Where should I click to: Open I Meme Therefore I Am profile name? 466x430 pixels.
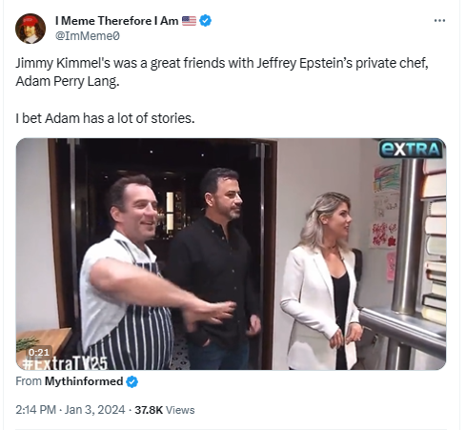point(116,21)
